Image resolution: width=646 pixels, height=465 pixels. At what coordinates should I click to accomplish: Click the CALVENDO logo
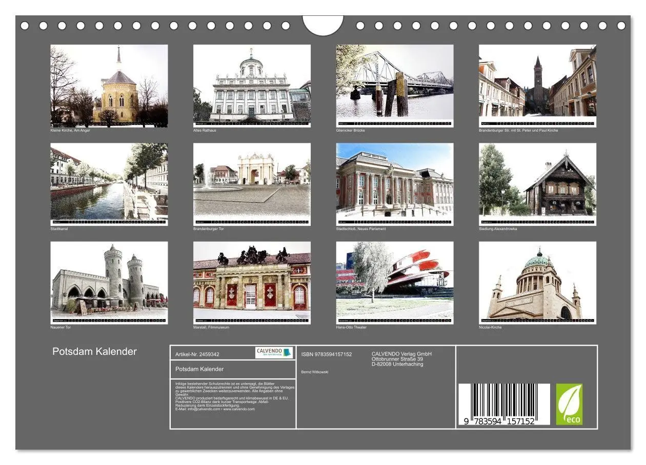pyautogui.click(x=274, y=352)
